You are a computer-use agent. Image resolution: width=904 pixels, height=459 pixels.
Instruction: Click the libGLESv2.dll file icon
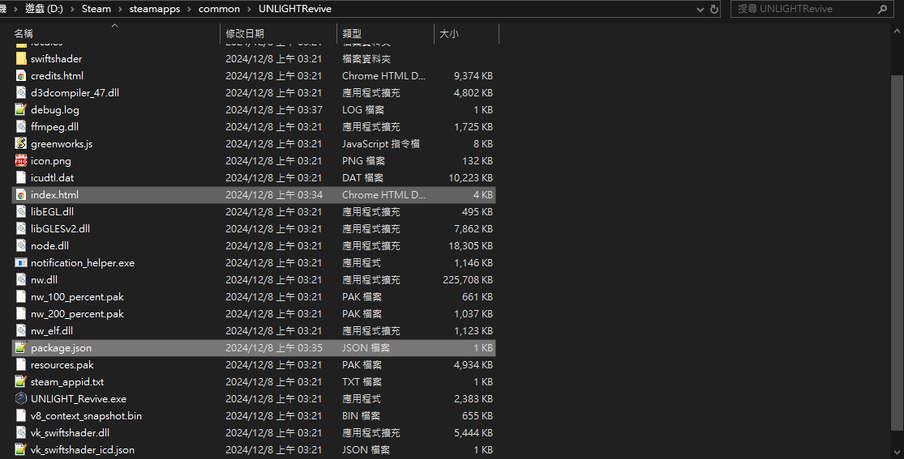pyautogui.click(x=21, y=228)
